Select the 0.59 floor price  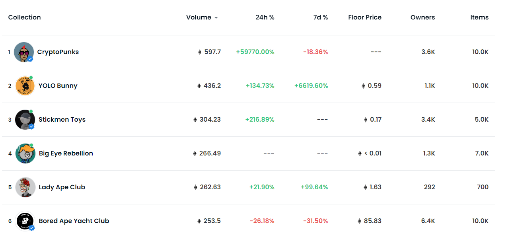[375, 86]
